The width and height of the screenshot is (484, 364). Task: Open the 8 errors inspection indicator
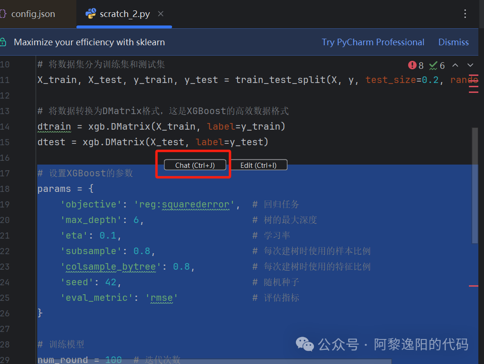pyautogui.click(x=416, y=65)
